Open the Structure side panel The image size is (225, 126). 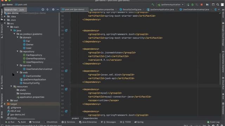tap(2, 31)
